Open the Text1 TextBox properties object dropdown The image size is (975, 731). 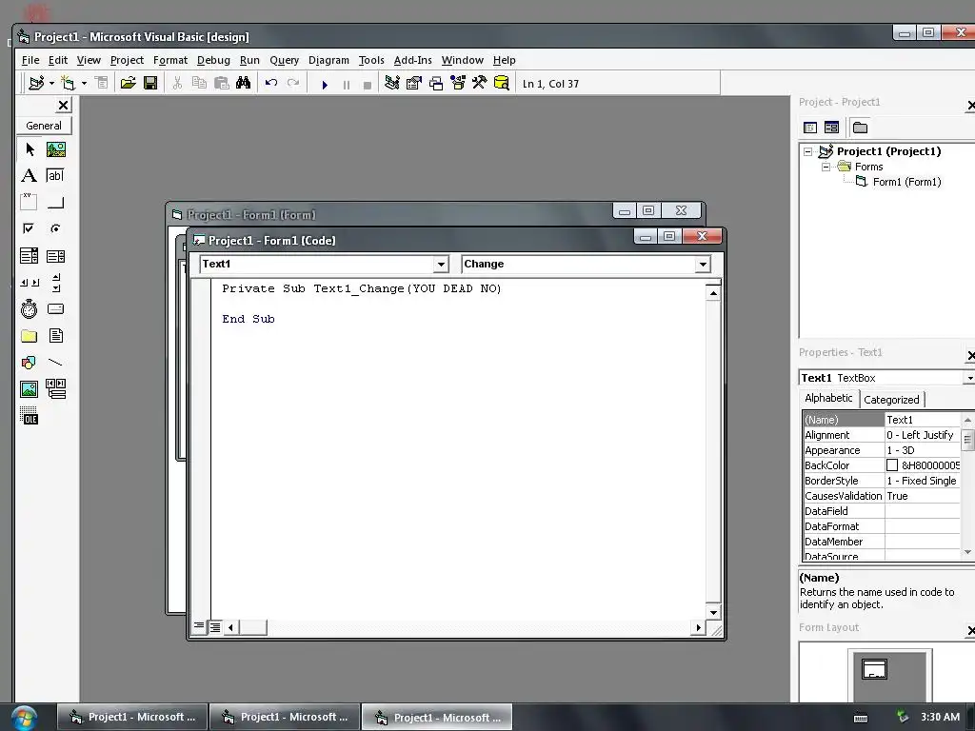968,378
